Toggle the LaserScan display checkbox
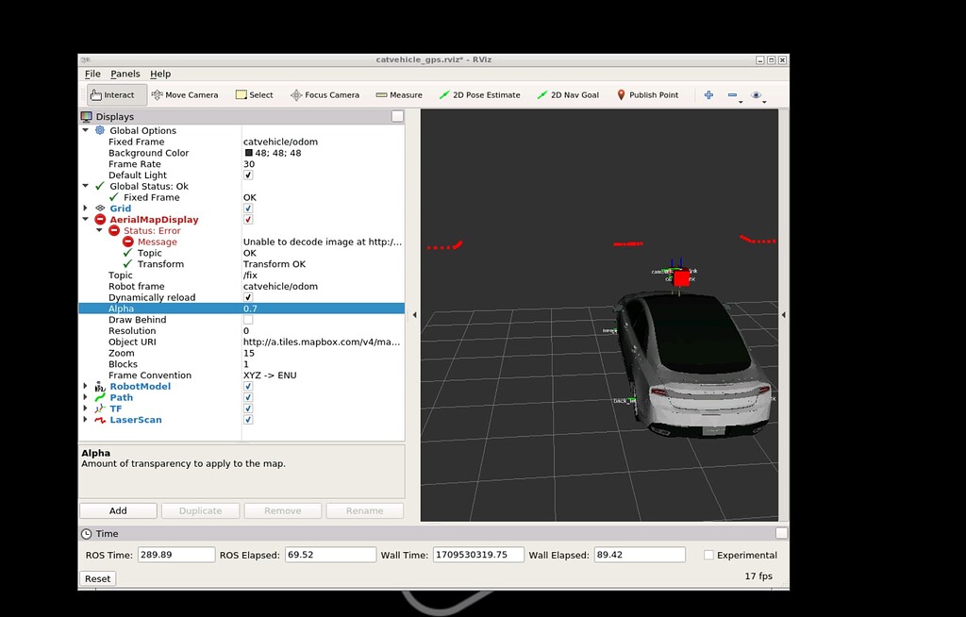 click(248, 420)
